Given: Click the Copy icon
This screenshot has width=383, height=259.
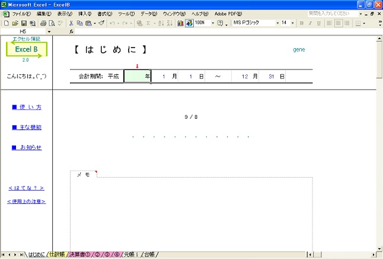Looking at the screenshot, I should point(79,23).
